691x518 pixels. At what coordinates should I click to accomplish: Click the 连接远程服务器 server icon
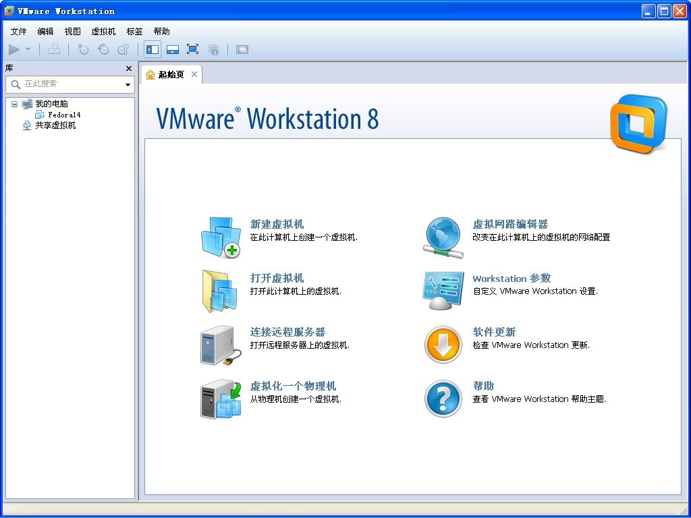tap(221, 345)
